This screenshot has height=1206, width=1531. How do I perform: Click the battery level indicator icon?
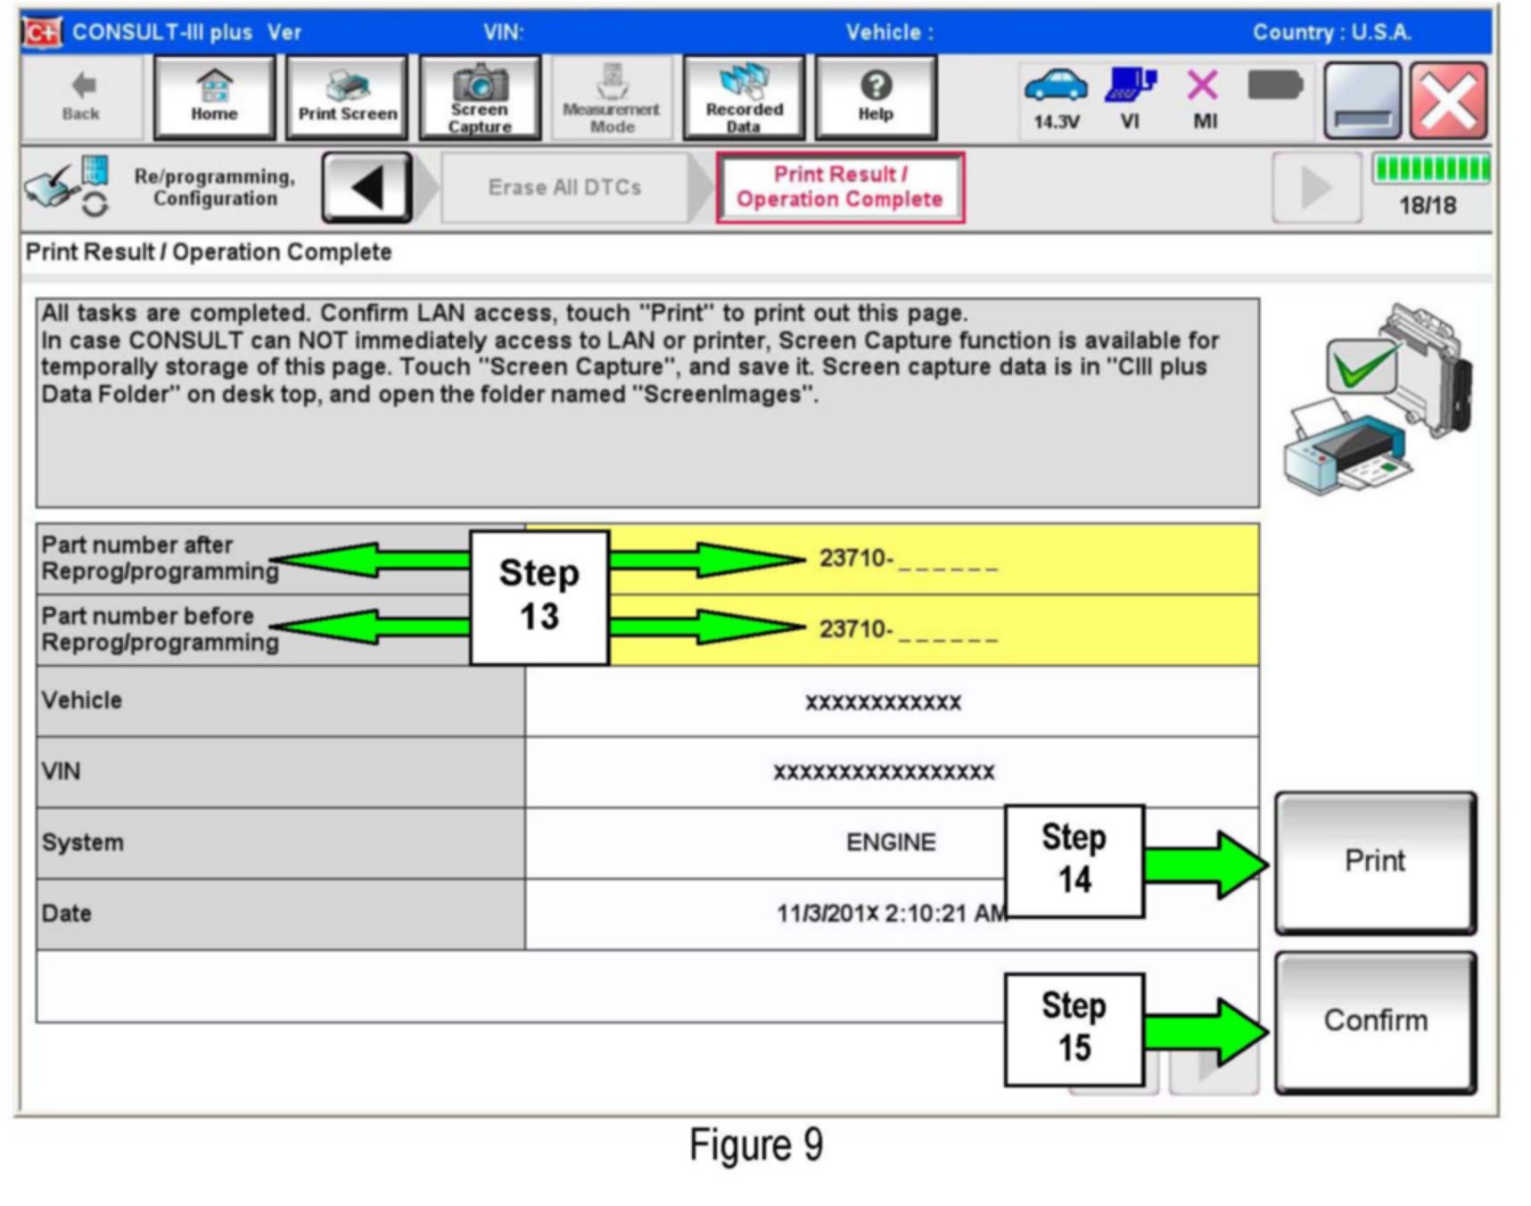click(1275, 87)
